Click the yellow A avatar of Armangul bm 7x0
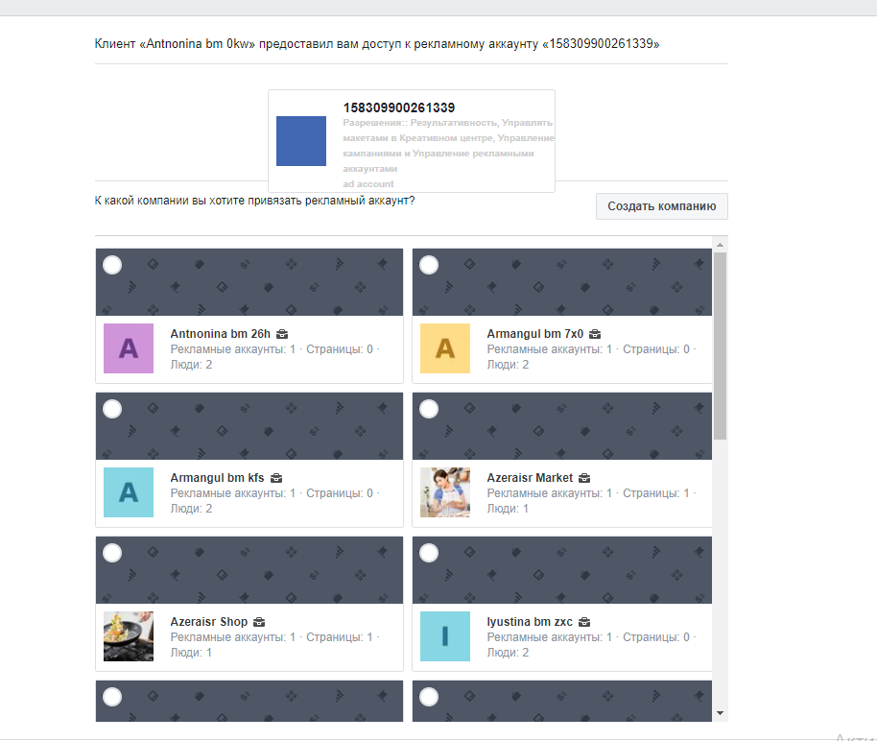Image resolution: width=877 pixels, height=741 pixels. [445, 348]
